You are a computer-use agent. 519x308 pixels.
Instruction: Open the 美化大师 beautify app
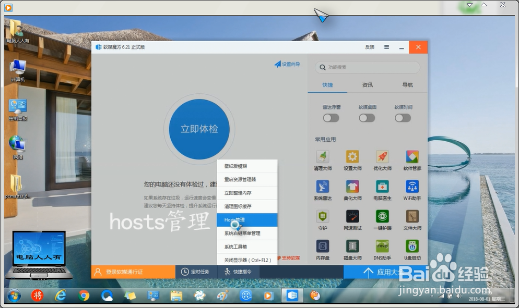(x=352, y=190)
